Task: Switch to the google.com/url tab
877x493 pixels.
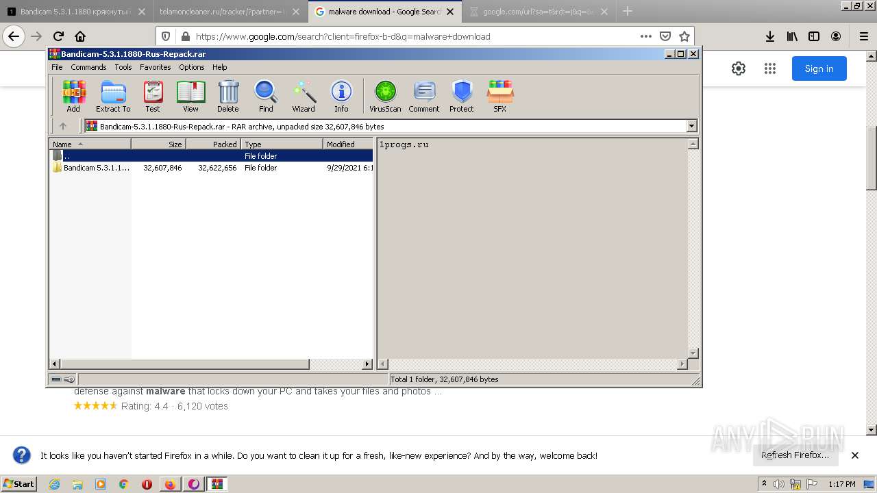Action: 539,12
